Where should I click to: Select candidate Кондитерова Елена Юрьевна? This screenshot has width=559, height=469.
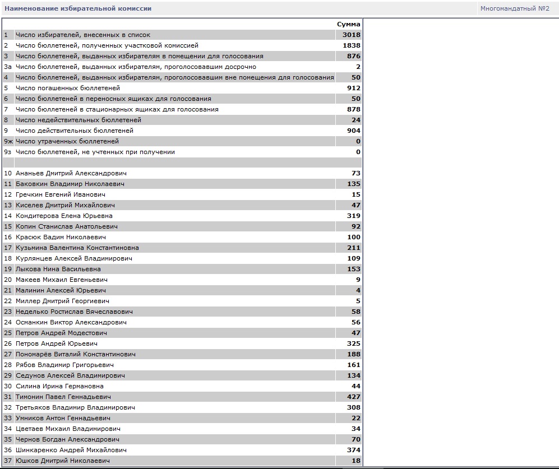(x=64, y=216)
